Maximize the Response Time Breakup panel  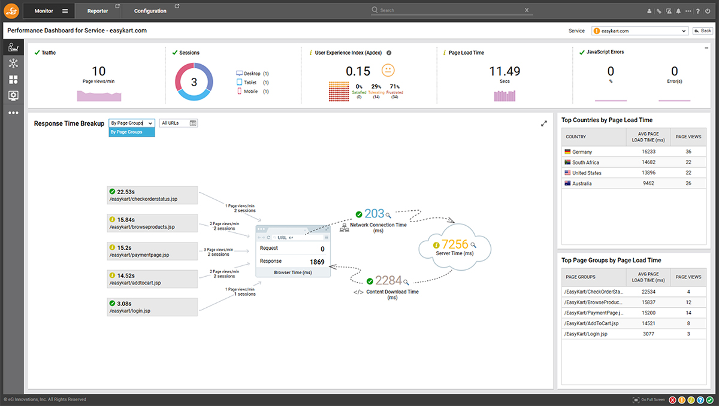pyautogui.click(x=544, y=123)
